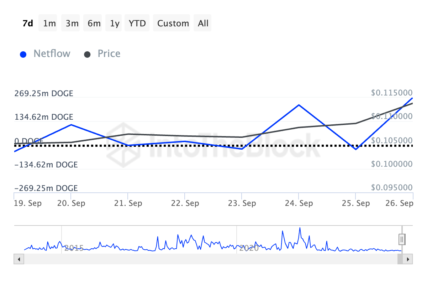Show year-to-date with YTD
This screenshot has height=285, width=427.
(137, 24)
